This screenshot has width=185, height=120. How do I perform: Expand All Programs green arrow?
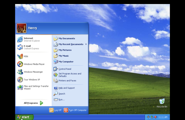[x=42, y=103]
